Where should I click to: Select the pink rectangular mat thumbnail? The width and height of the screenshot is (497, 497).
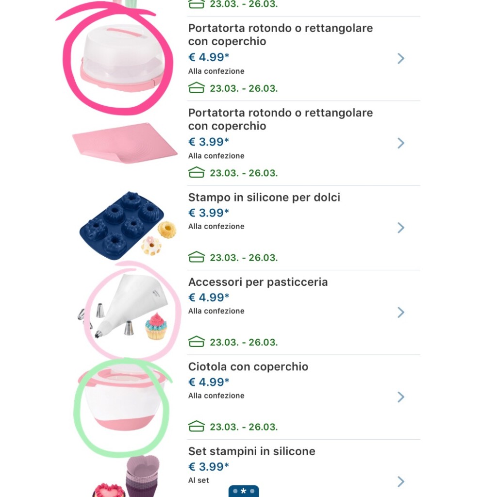pyautogui.click(x=125, y=143)
